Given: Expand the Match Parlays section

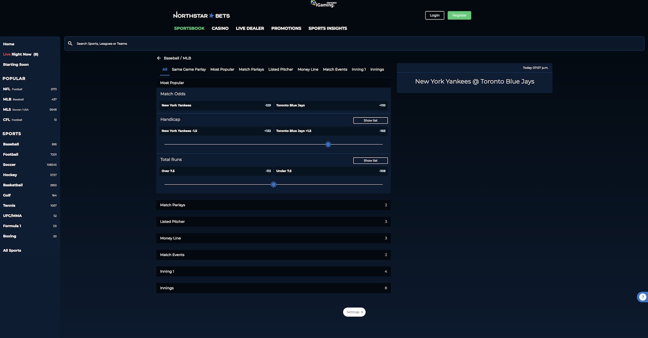Looking at the screenshot, I should (x=273, y=205).
